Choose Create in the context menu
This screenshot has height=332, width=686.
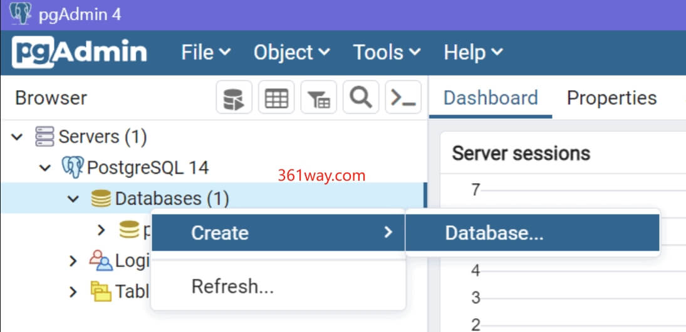click(x=278, y=233)
